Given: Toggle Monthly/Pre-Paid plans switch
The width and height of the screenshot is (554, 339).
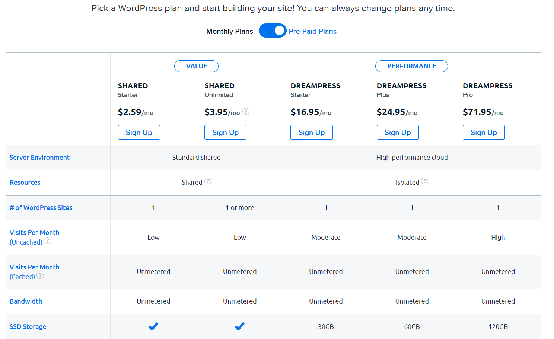Looking at the screenshot, I should (x=273, y=30).
